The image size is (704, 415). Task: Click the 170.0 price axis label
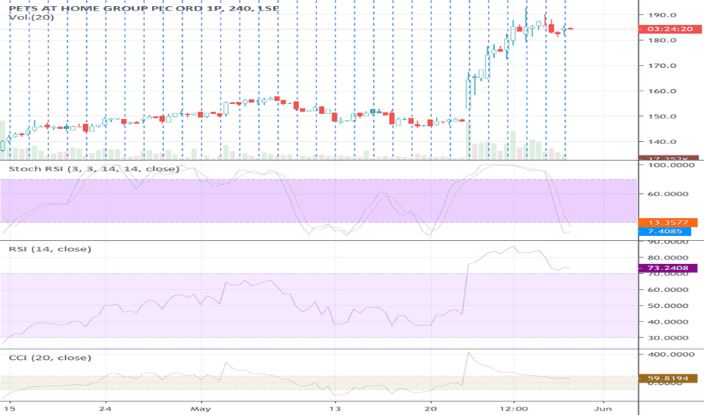click(x=662, y=66)
